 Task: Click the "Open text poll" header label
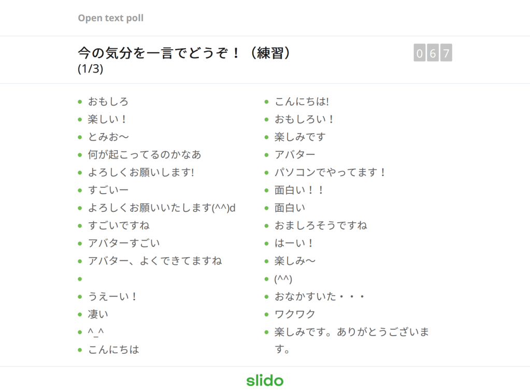[110, 18]
